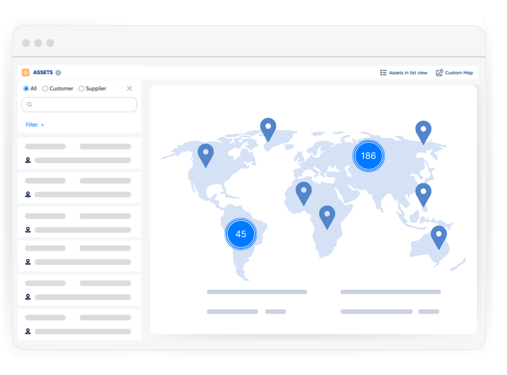The width and height of the screenshot is (507, 375).
Task: Click the map pin over Central Africa
Action: [327, 217]
